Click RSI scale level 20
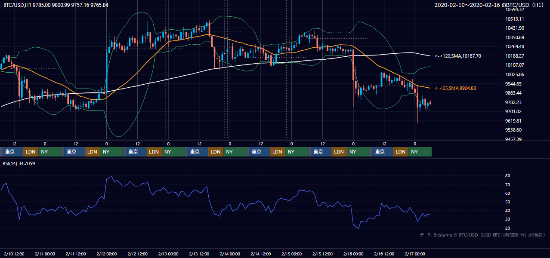Image resolution: width=550 pixels, height=258 pixels. [x=507, y=228]
